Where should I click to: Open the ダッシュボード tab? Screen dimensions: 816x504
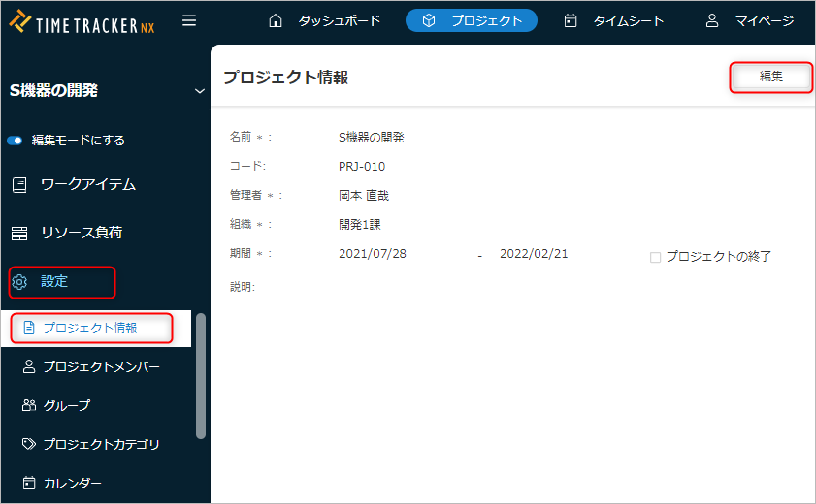click(324, 20)
